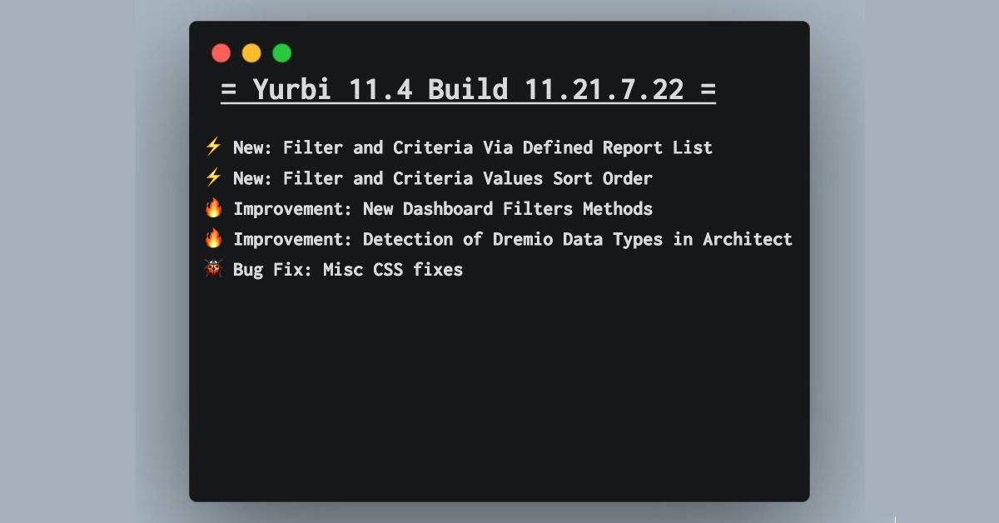
Task: Click the fire icon beside Dashboard Filters Methods
Action: 214,208
